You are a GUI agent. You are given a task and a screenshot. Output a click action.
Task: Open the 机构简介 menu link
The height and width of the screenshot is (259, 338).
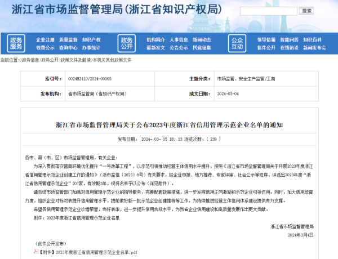pos(155,40)
